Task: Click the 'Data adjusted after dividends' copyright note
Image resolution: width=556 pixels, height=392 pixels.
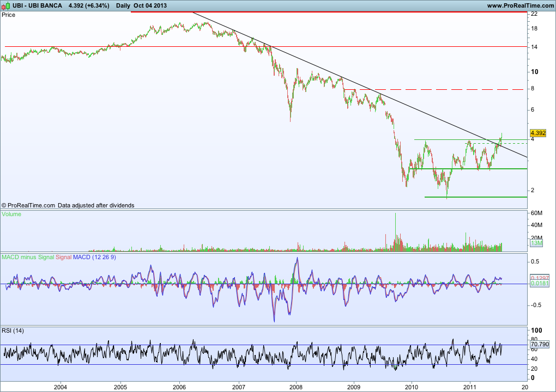Action: pos(96,205)
